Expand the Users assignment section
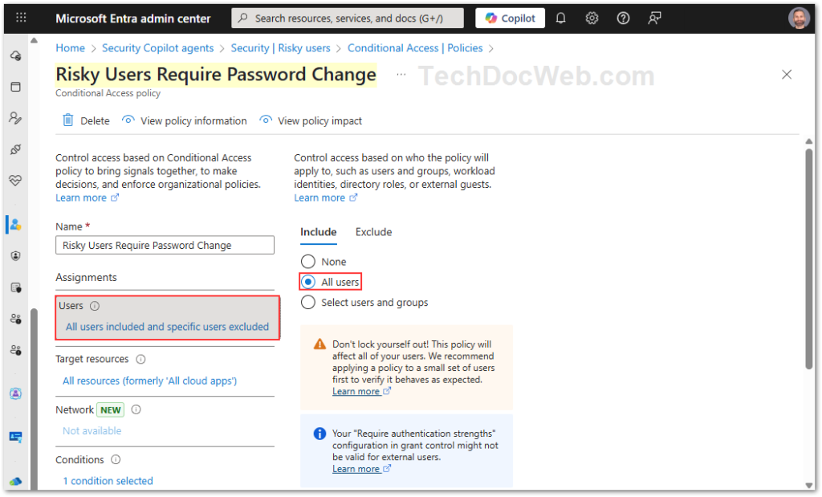822x497 pixels. coord(167,327)
